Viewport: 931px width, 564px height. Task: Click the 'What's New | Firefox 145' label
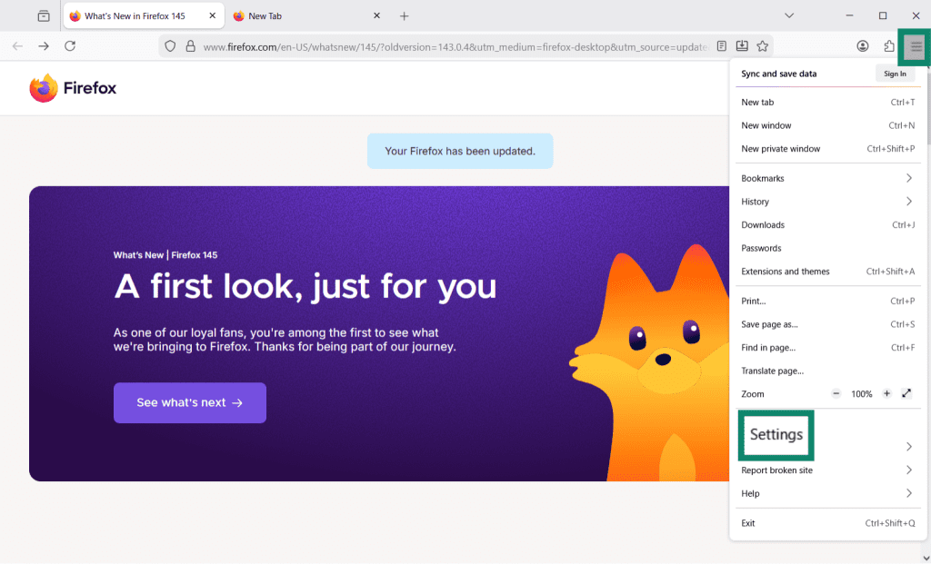[165, 255]
